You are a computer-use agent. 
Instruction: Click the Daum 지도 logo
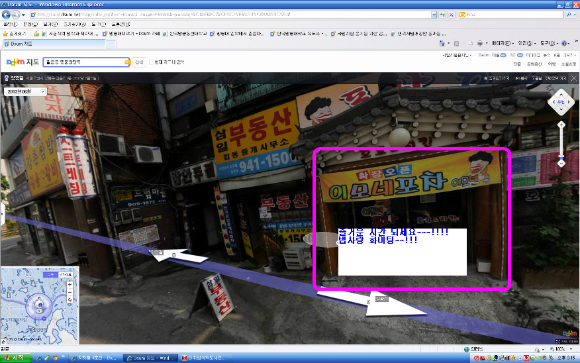pos(23,62)
